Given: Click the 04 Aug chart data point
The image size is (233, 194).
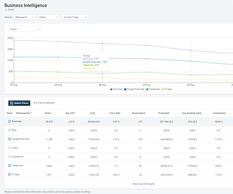Looking at the screenshot, I should click(103, 44).
